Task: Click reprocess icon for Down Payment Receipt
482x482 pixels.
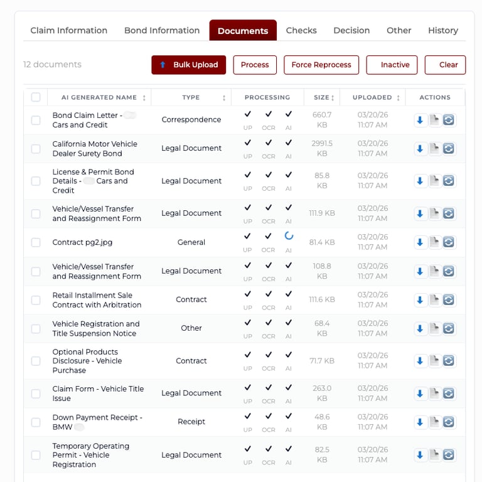Action: (x=448, y=422)
